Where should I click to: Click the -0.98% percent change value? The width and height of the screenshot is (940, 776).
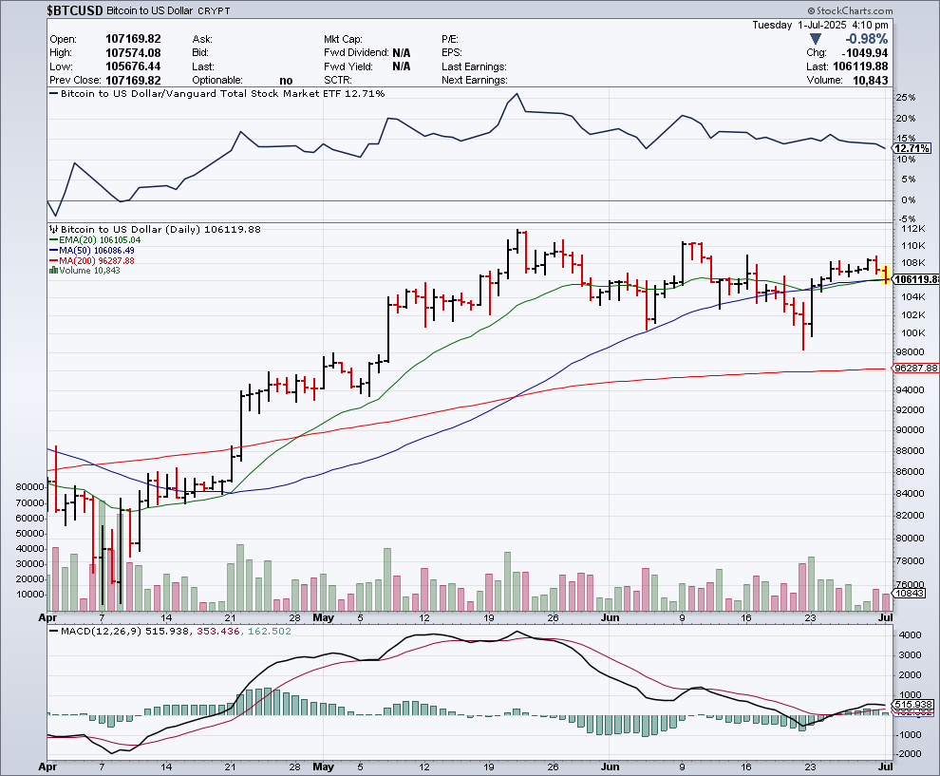[x=865, y=39]
